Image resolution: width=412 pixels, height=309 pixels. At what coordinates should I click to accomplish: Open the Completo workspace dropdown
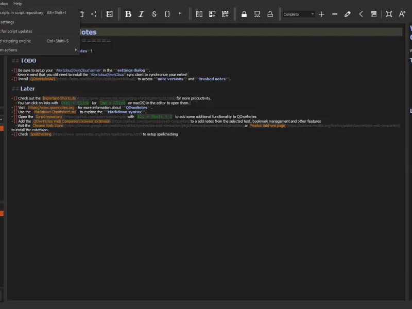coord(299,14)
